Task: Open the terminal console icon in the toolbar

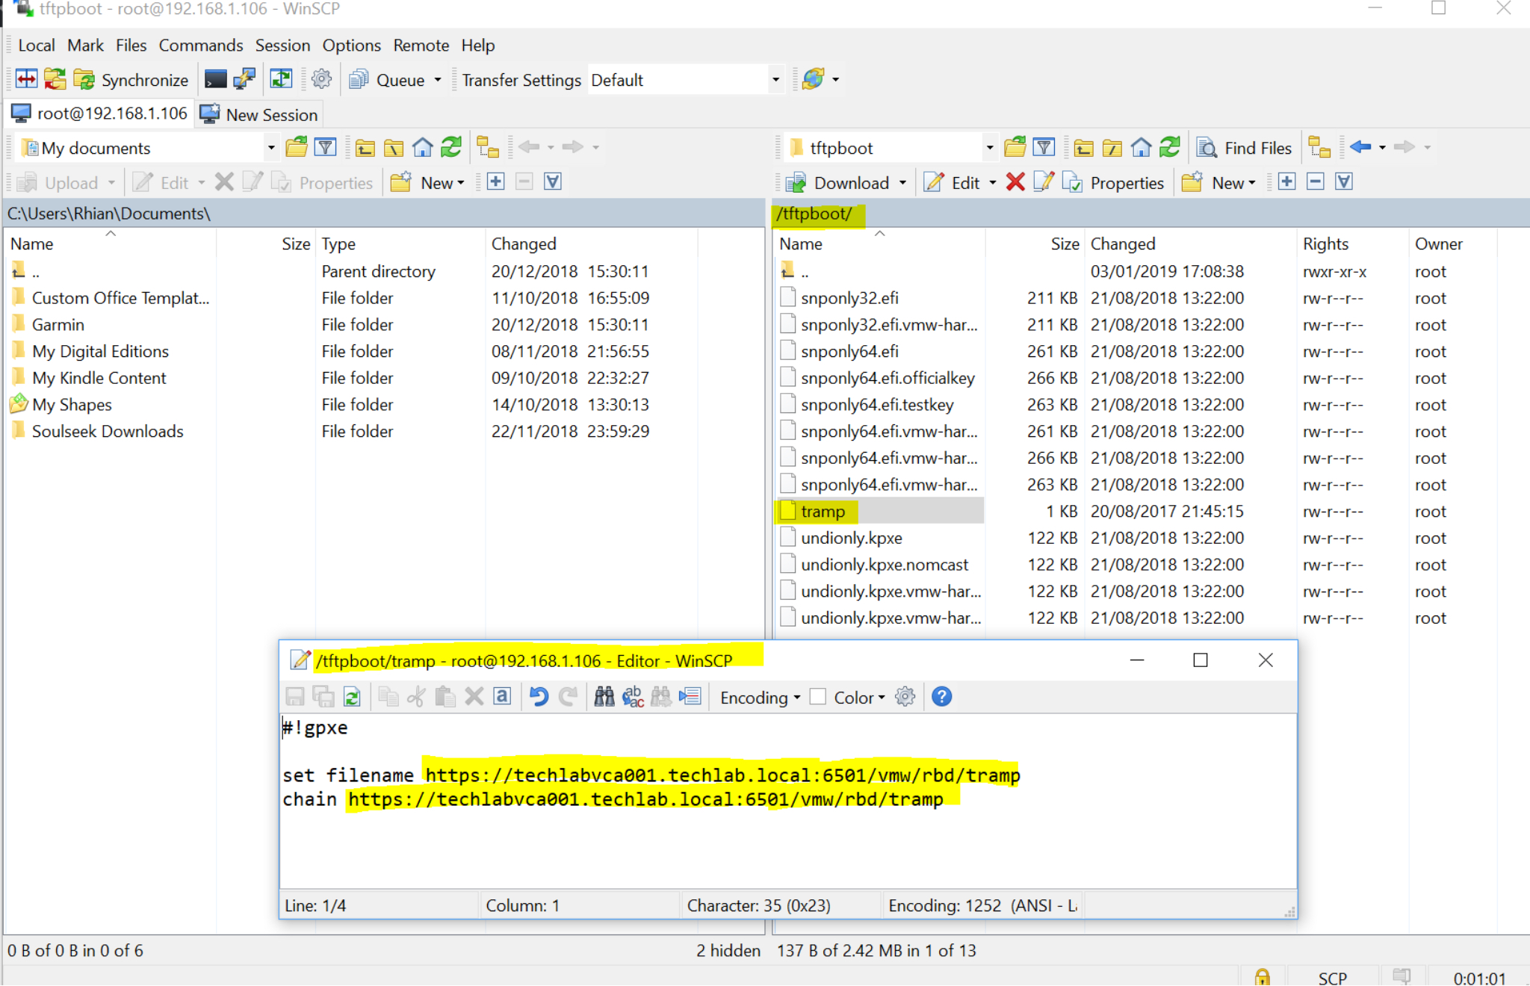Action: click(214, 78)
